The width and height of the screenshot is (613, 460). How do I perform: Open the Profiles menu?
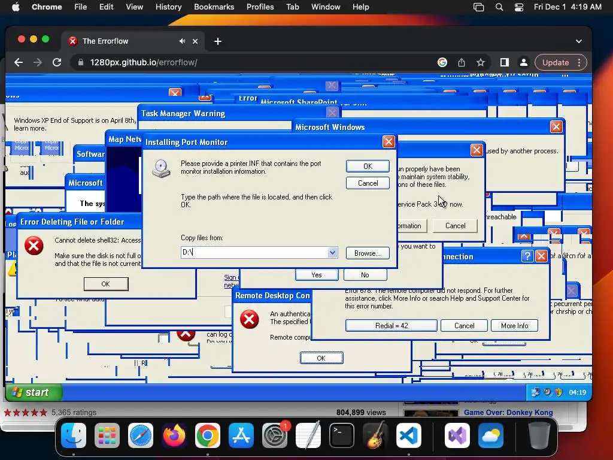260,7
